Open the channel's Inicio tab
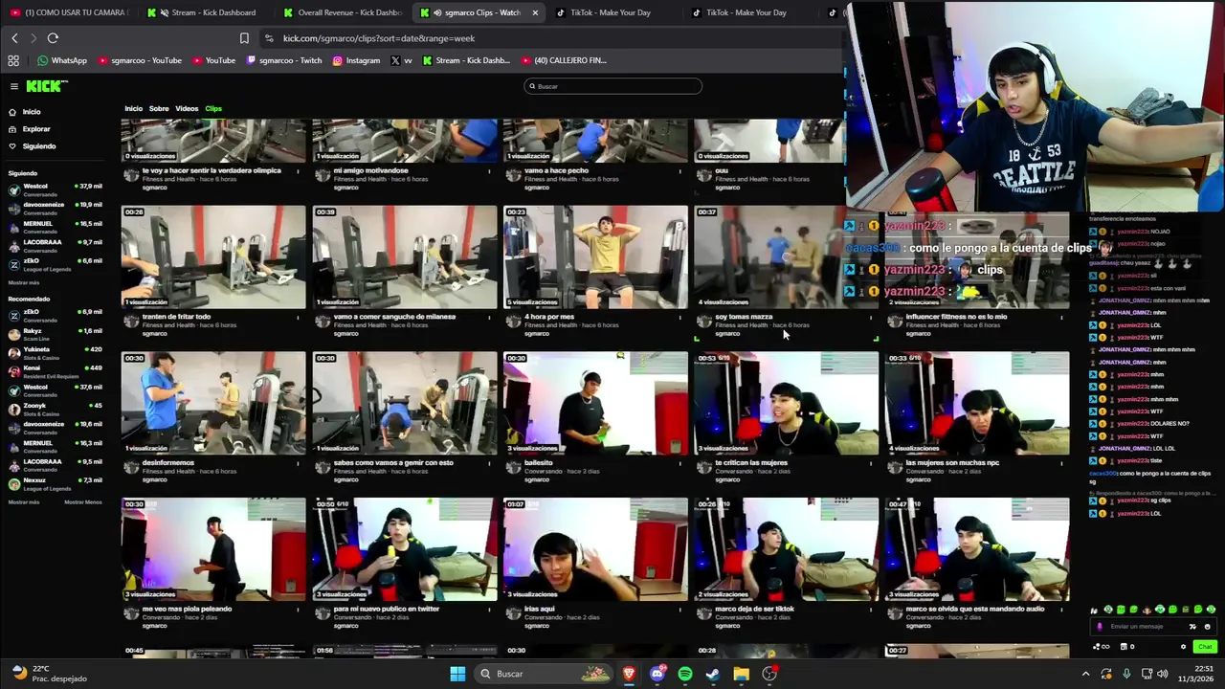The width and height of the screenshot is (1225, 689). pyautogui.click(x=133, y=109)
